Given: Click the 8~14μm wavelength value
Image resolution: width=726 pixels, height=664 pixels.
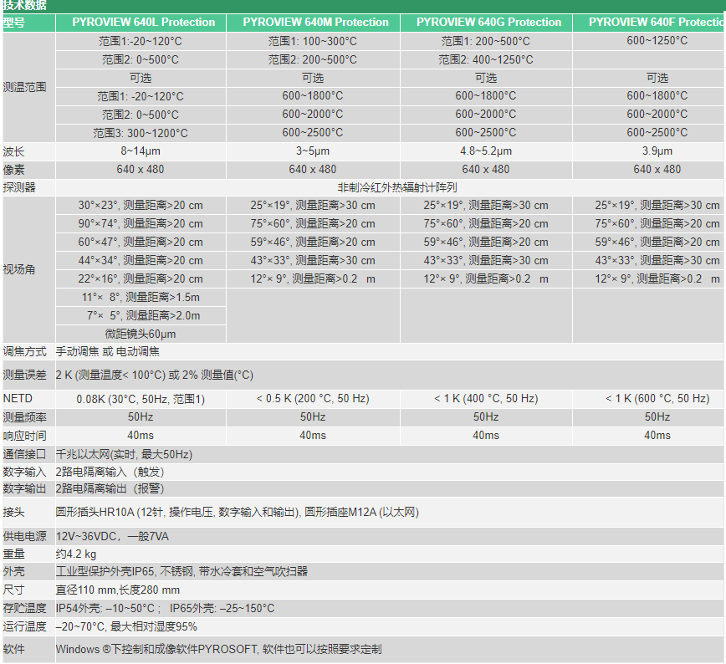Looking at the screenshot, I should (x=141, y=151).
